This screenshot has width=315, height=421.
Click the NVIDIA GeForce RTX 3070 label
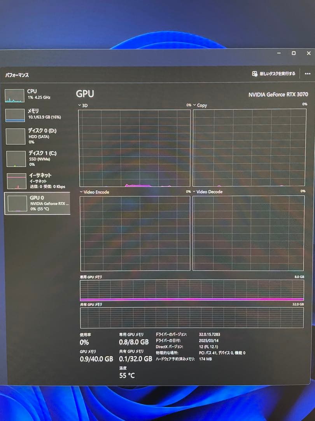(x=277, y=94)
